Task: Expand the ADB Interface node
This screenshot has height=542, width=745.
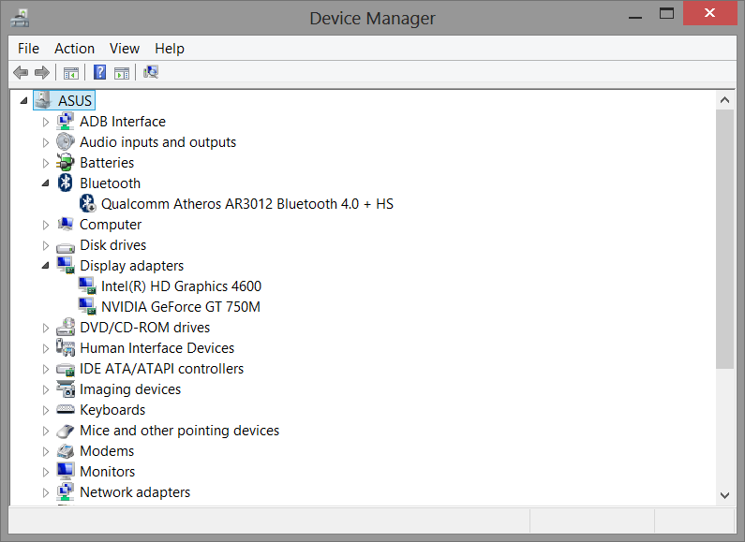Action: tap(46, 122)
